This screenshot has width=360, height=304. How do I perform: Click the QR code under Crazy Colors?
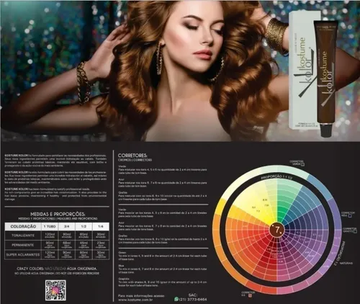(55, 290)
